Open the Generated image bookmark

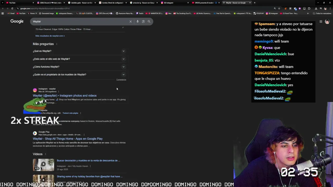[46, 13]
